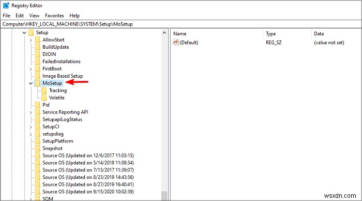Click the Pid folder icon
362x201 pixels.
(x=38, y=105)
